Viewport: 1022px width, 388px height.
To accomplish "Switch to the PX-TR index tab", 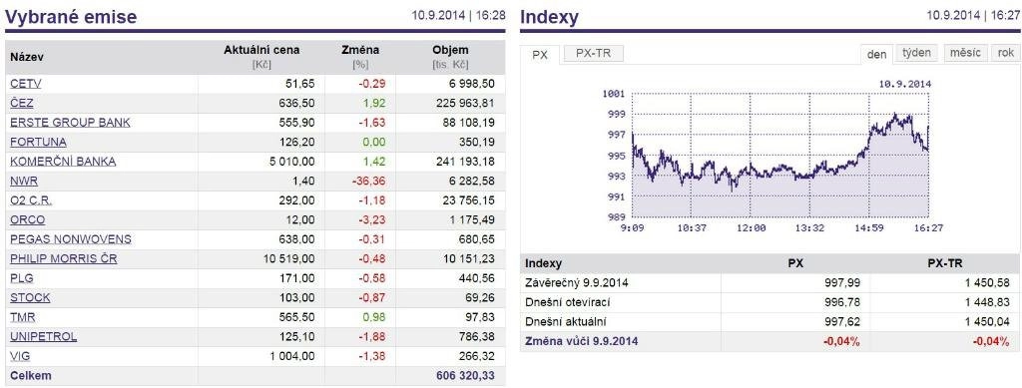I will point(594,54).
